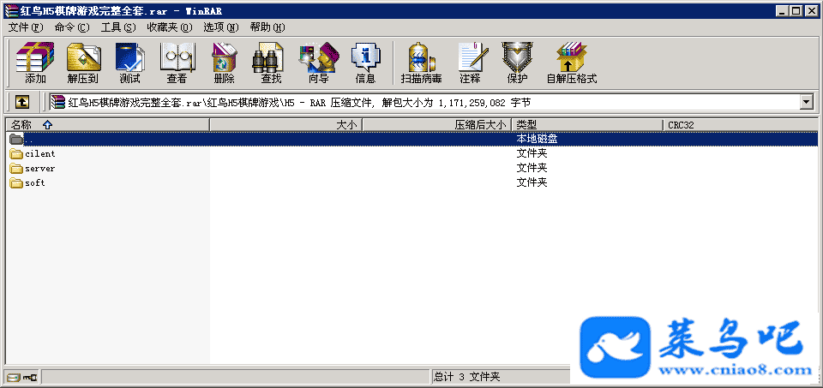823x388 pixels.
Task: Go up one level with the up-arrow button
Action: [x=21, y=102]
